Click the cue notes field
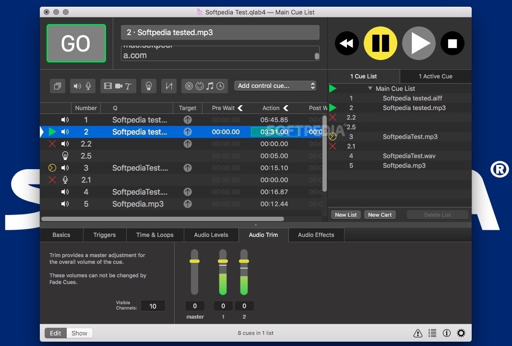Screen dimensions: 512x346 [x=220, y=53]
